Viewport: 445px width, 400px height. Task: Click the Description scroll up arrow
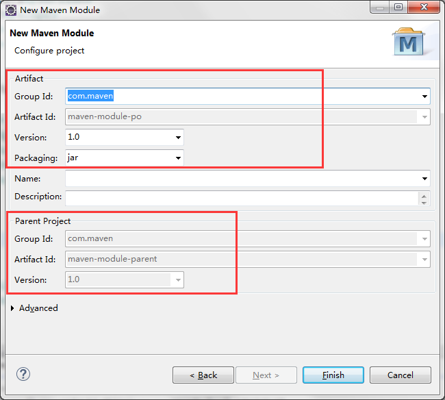[x=424, y=196]
